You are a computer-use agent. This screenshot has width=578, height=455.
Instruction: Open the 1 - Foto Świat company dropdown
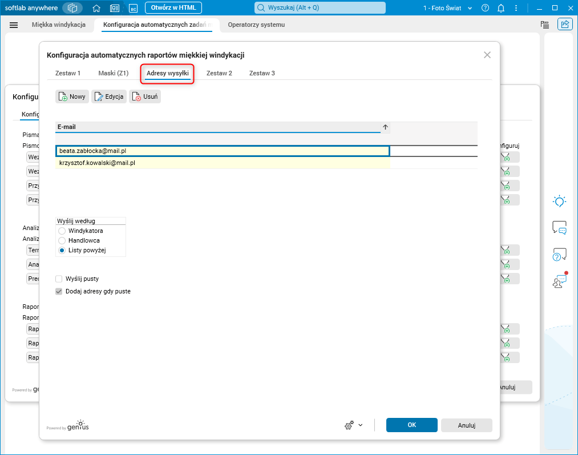coord(447,8)
